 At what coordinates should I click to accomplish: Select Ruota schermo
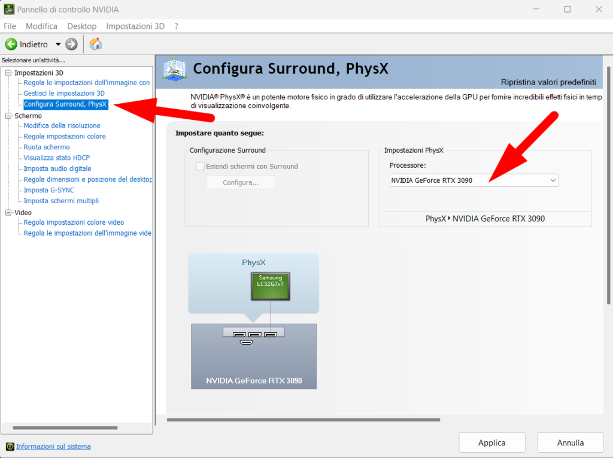coord(47,147)
